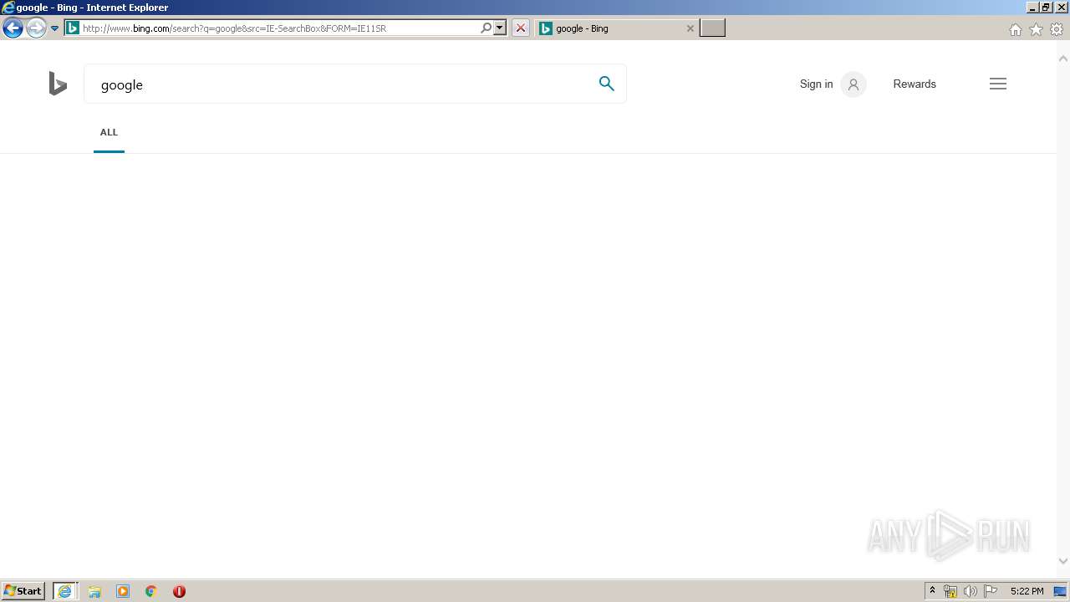The height and width of the screenshot is (602, 1070).
Task: Click the Show desktop tray icon
Action: point(1061,591)
